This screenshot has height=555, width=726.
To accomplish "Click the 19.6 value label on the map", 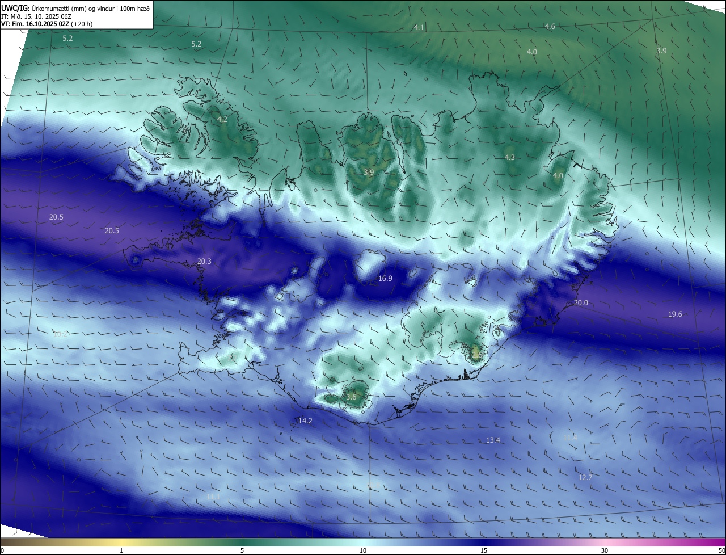I will [675, 314].
